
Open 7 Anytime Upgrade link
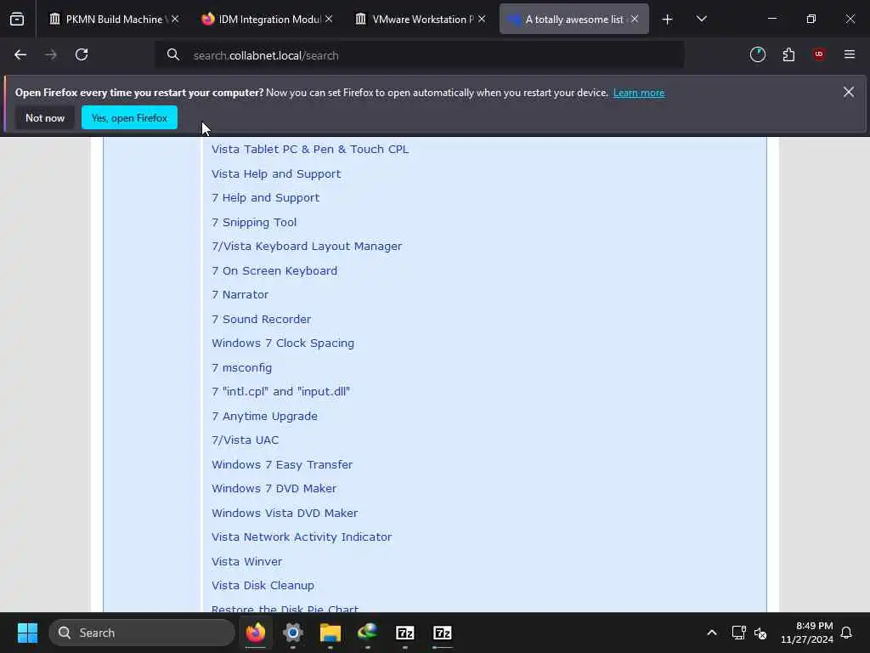click(265, 416)
